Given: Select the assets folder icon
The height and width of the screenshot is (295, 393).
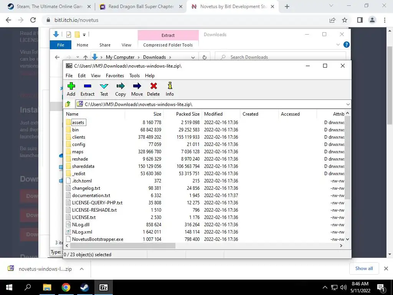Looking at the screenshot, I should [x=68, y=123].
